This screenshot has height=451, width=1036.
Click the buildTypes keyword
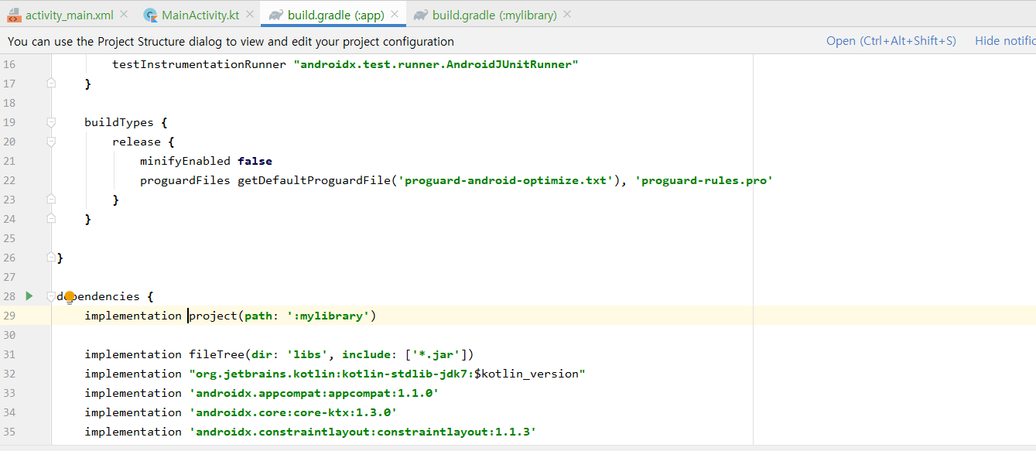tap(119, 122)
